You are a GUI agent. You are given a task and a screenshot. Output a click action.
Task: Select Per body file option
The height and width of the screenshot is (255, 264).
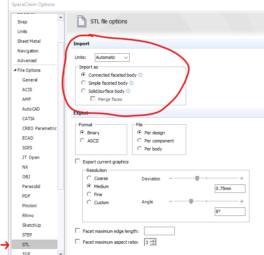pyautogui.click(x=139, y=148)
